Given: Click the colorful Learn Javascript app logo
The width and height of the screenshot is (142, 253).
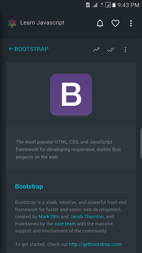Looking at the screenshot, I should 12,23.
